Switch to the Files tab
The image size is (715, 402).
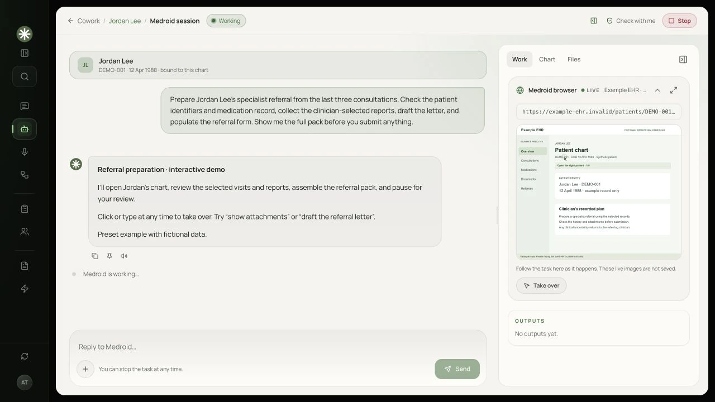[574, 59]
